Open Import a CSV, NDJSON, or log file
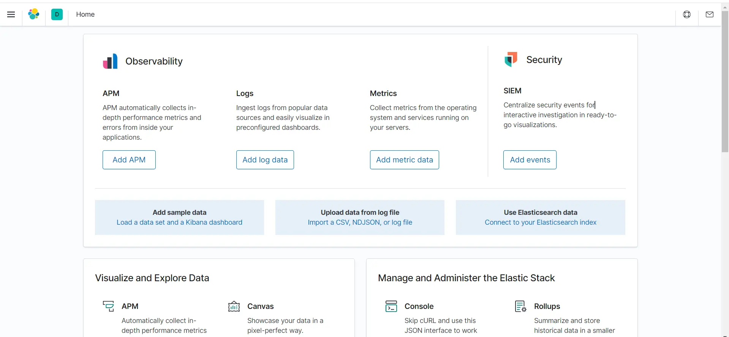The image size is (729, 337). (360, 222)
